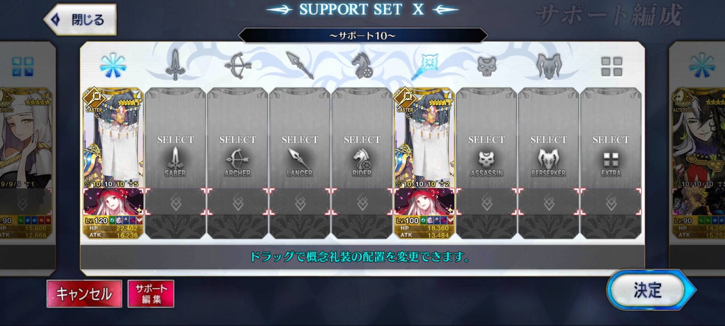The image size is (725, 326).
Task: Select the Lv.120 Caster servant card
Action: [x=113, y=138]
